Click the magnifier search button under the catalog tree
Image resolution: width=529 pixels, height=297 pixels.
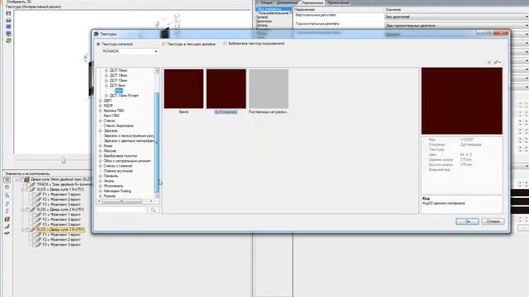(153, 210)
